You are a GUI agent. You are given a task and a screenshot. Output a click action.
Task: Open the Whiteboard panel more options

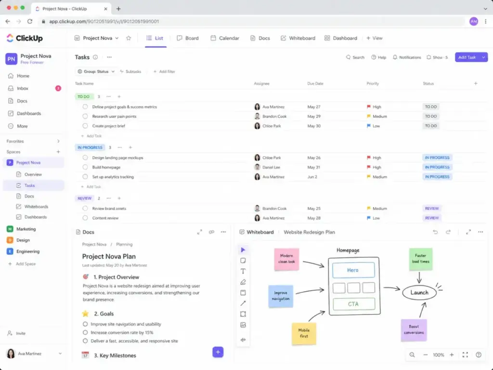pyautogui.click(x=480, y=232)
